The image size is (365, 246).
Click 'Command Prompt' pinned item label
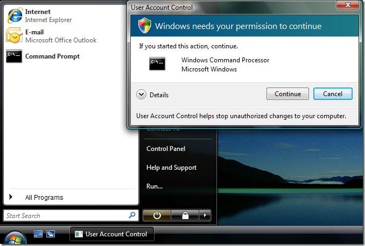tap(52, 56)
